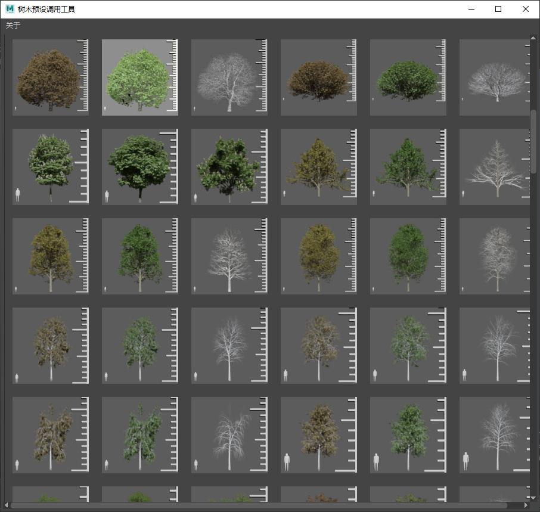The width and height of the screenshot is (540, 512).
Task: Select the bare birch in the fourth row, third column
Action: click(229, 346)
